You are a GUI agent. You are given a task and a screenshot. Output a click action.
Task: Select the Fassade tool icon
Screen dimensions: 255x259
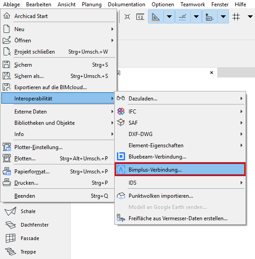pos(10,238)
